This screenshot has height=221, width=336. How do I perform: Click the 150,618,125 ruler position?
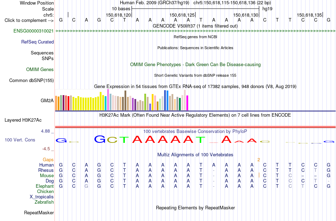(x=182, y=15)
